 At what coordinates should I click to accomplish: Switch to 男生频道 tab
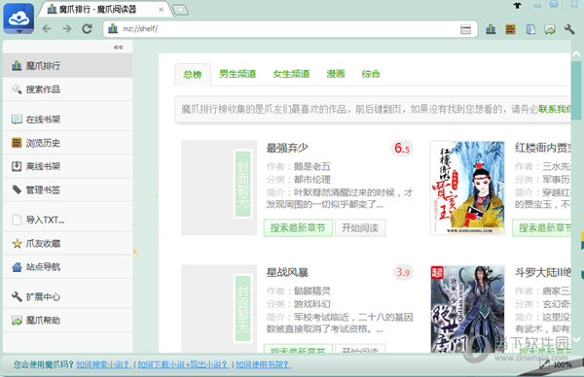pyautogui.click(x=237, y=74)
